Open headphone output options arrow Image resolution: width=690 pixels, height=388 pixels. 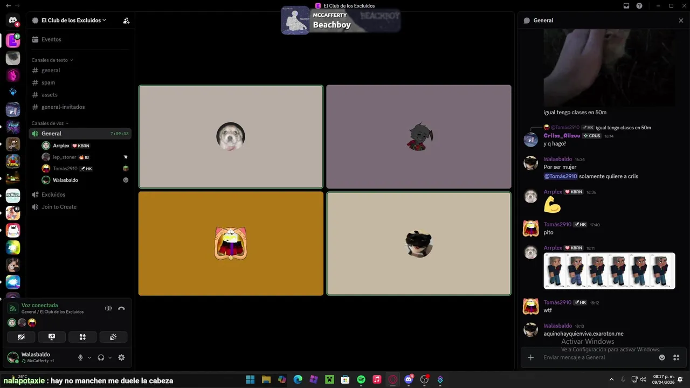[x=110, y=357]
